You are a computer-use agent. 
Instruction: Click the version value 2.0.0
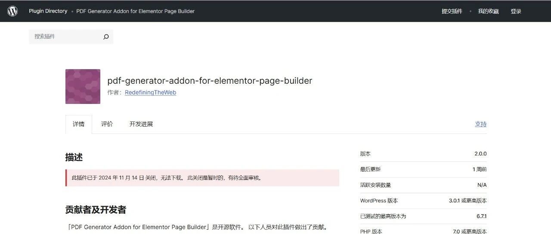pyautogui.click(x=480, y=154)
